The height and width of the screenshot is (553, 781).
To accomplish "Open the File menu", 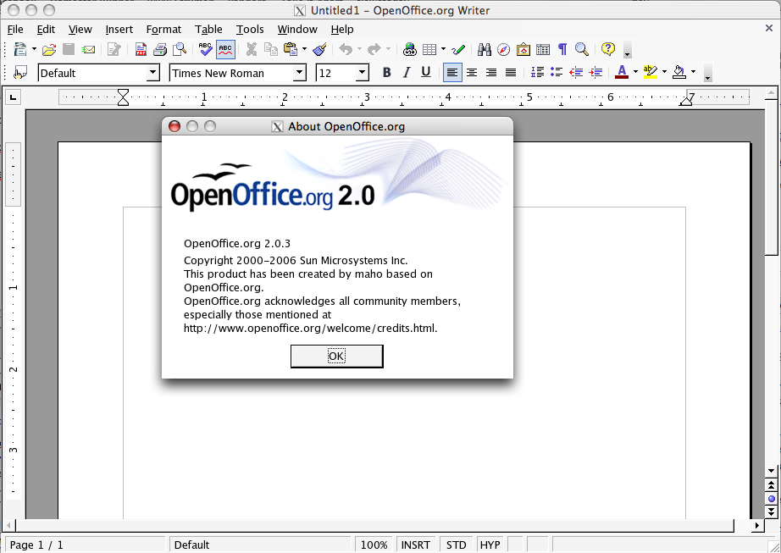I will [15, 30].
